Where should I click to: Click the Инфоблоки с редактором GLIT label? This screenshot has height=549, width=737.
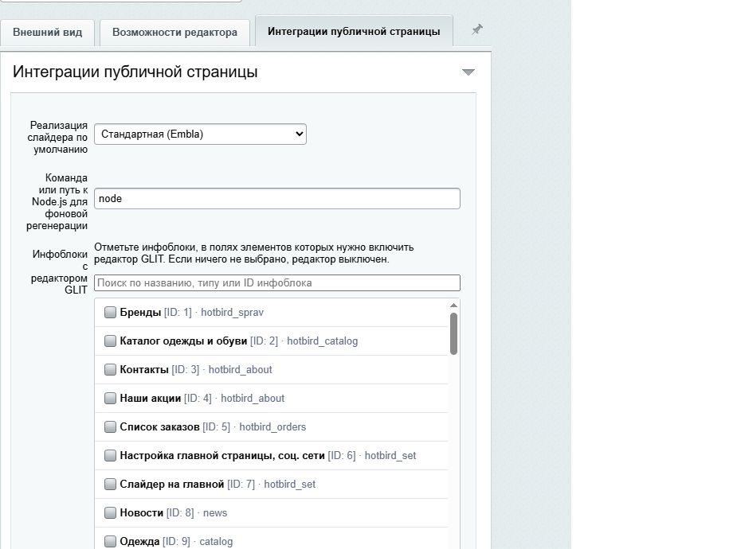[x=59, y=272]
